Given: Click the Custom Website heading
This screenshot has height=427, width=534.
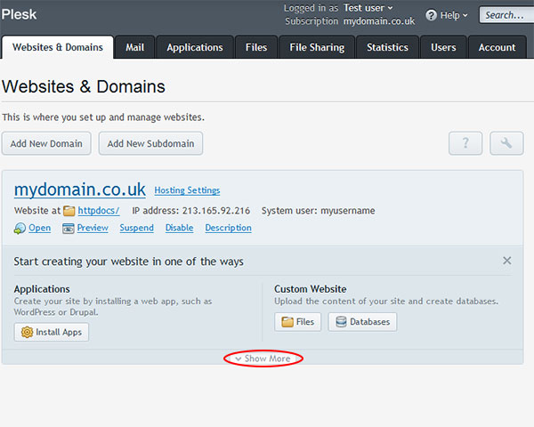Looking at the screenshot, I should coord(311,289).
